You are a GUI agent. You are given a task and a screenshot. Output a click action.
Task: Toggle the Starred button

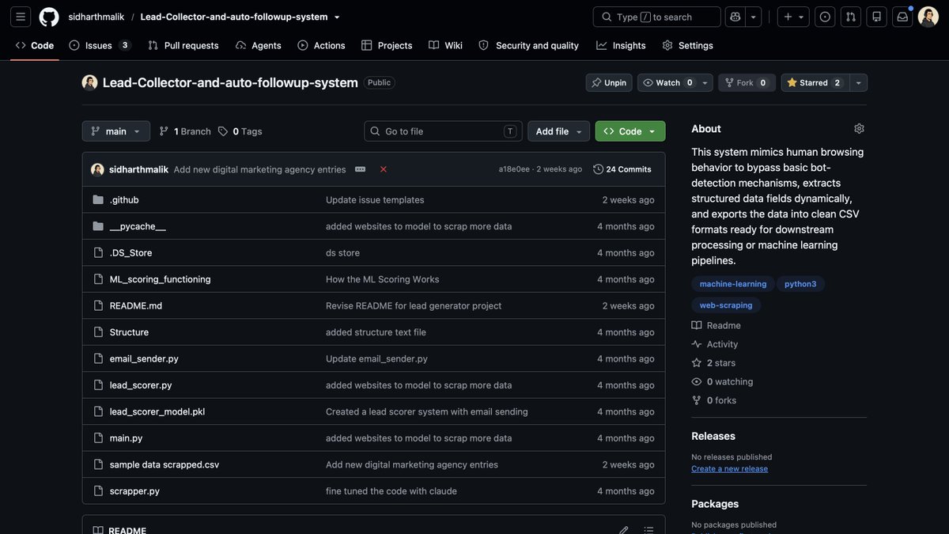click(x=815, y=82)
